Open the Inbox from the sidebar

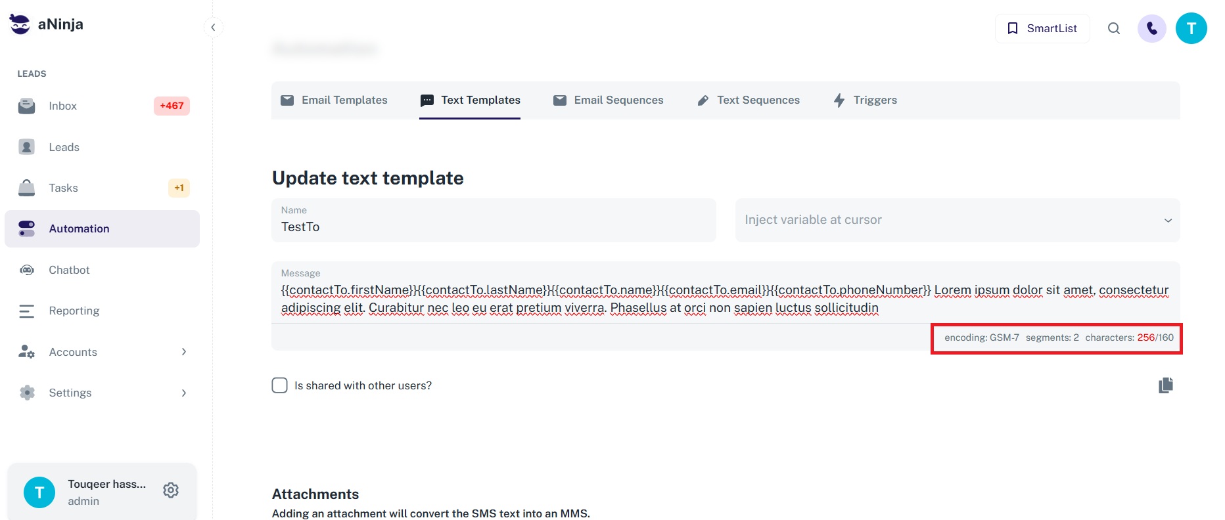pyautogui.click(x=62, y=106)
